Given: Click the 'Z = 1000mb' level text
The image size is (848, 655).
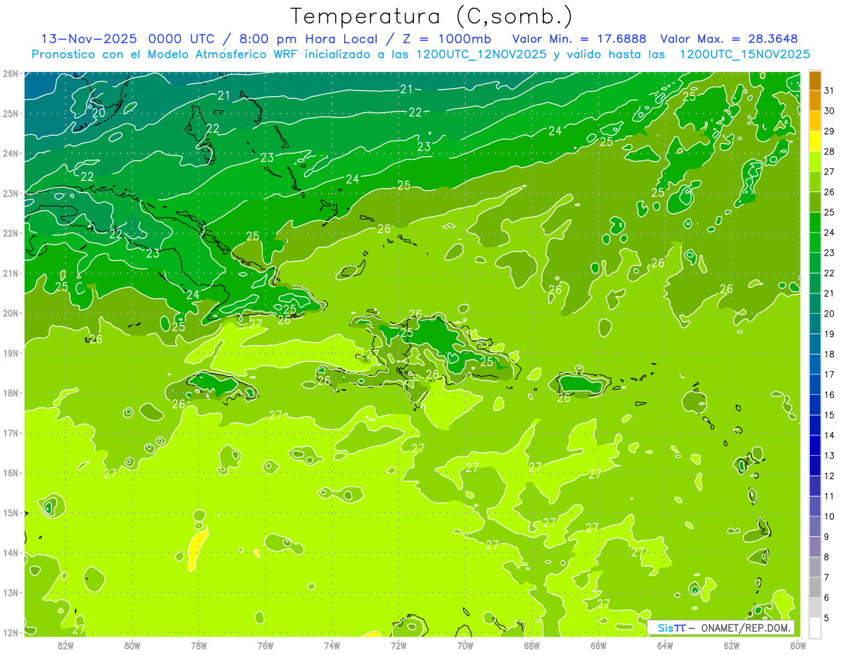Looking at the screenshot, I should [x=447, y=38].
